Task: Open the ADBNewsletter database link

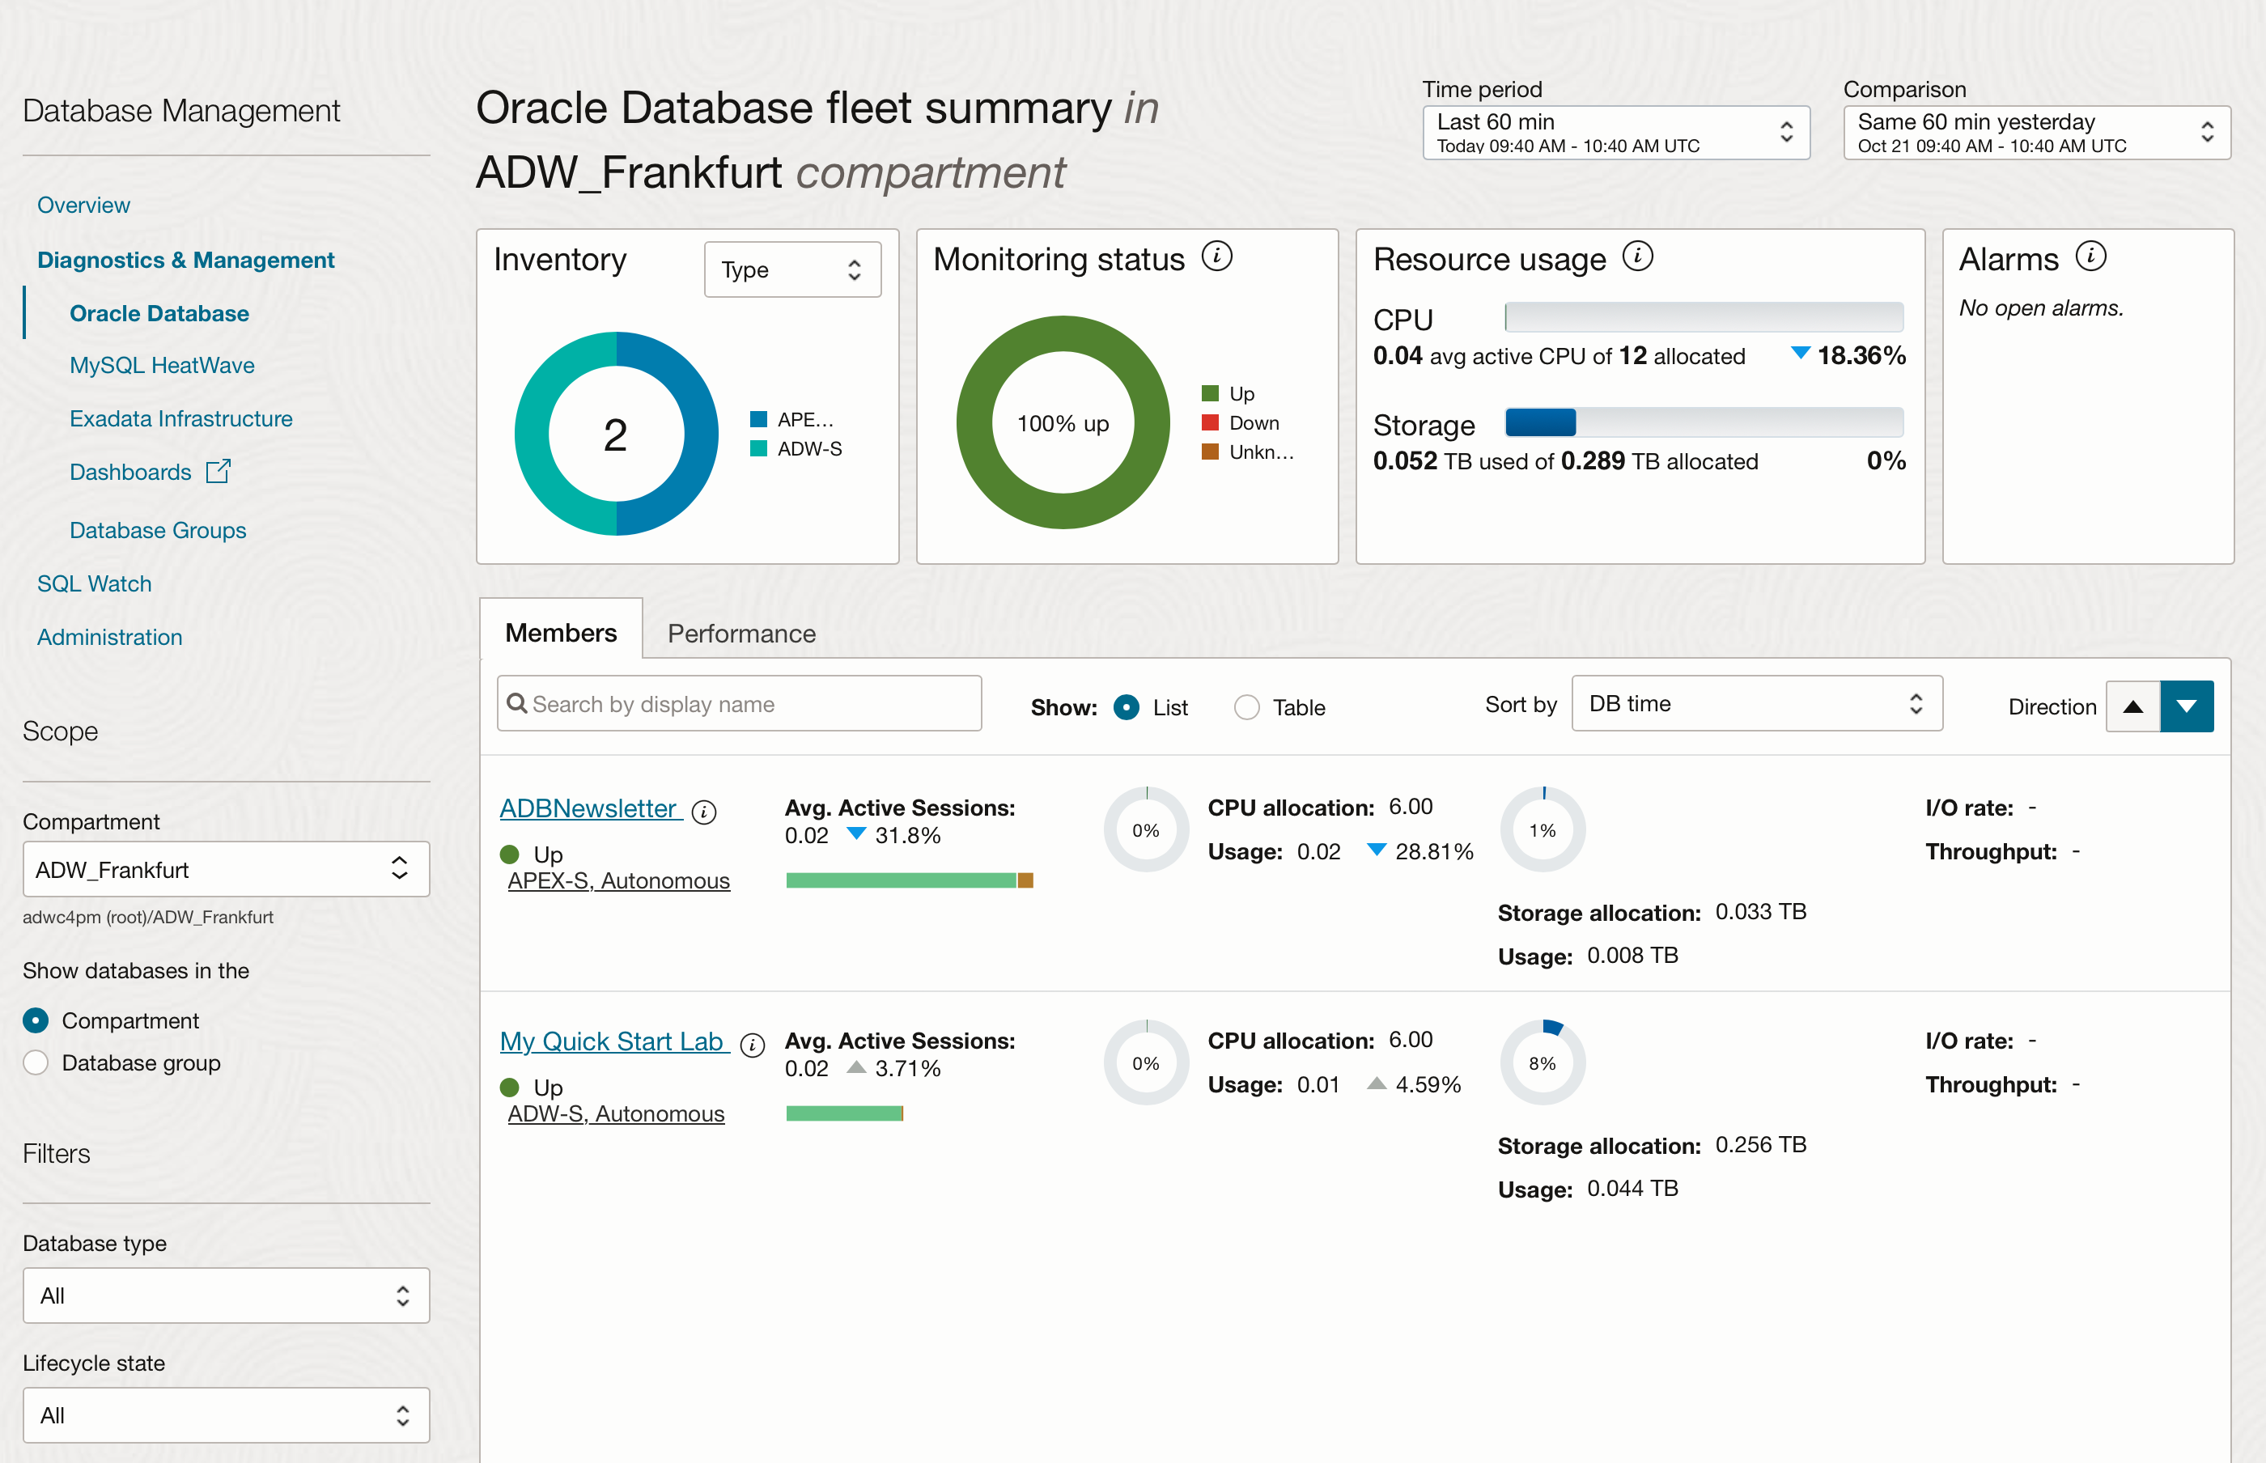Action: [x=588, y=808]
